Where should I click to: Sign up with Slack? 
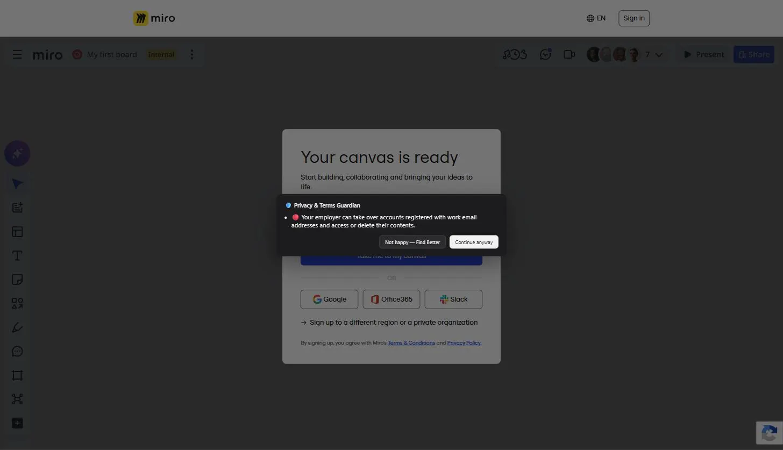click(x=453, y=299)
